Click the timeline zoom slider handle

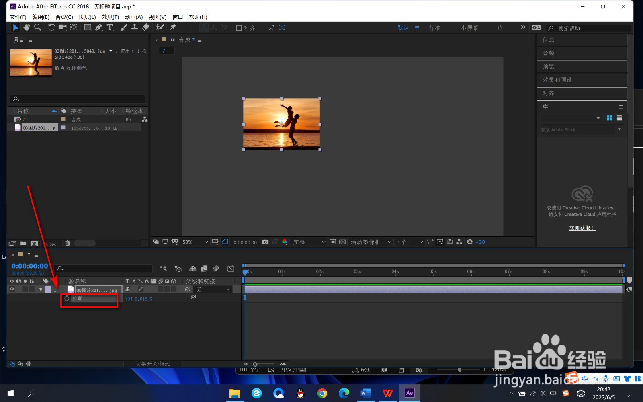click(x=255, y=364)
